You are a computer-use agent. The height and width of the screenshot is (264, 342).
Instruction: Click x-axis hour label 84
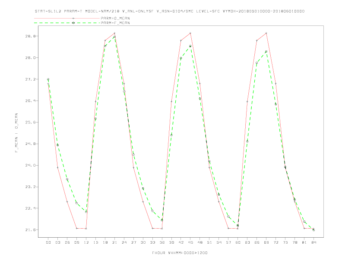coord(313,242)
